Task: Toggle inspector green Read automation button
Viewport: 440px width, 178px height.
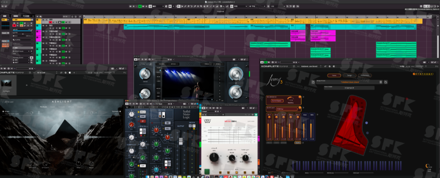Action: coord(22,23)
